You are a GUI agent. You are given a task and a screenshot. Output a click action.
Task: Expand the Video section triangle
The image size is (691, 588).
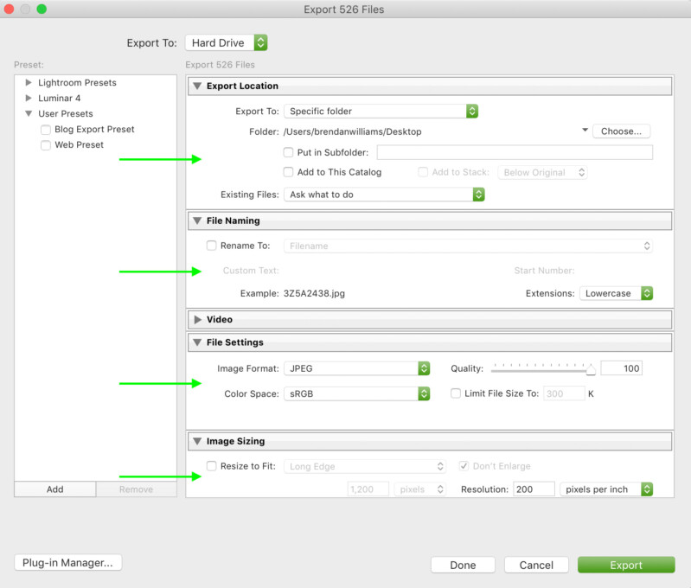(197, 320)
